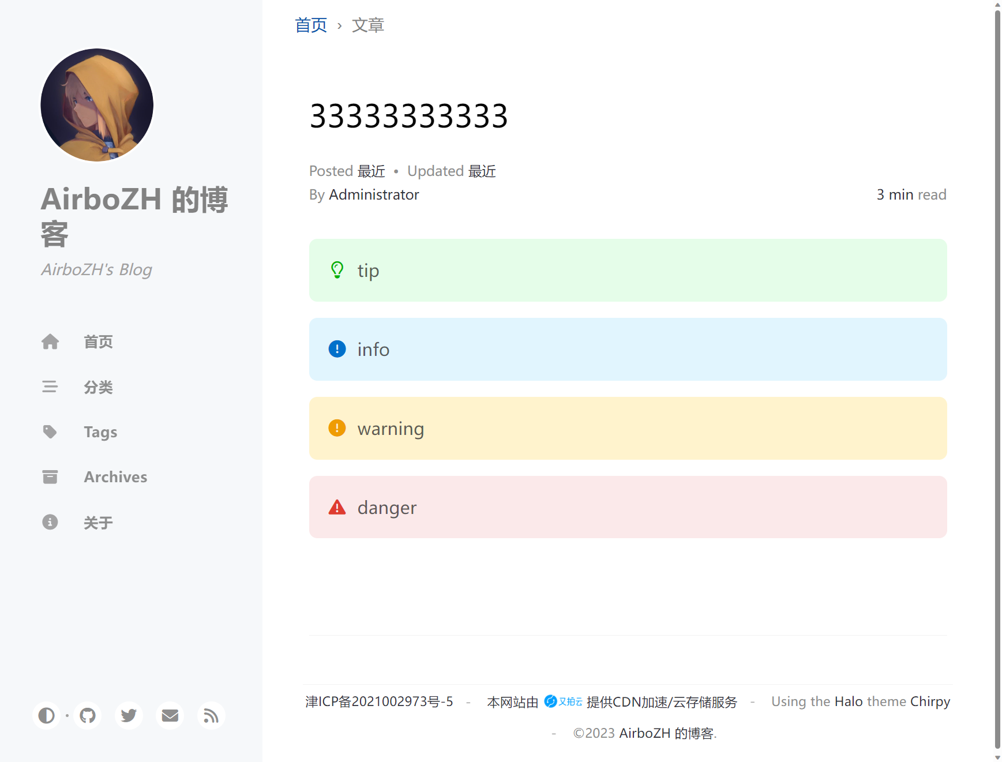Screen dimensions: 1002x762
Task: Click the hooded avatar image
Action: coord(96,105)
